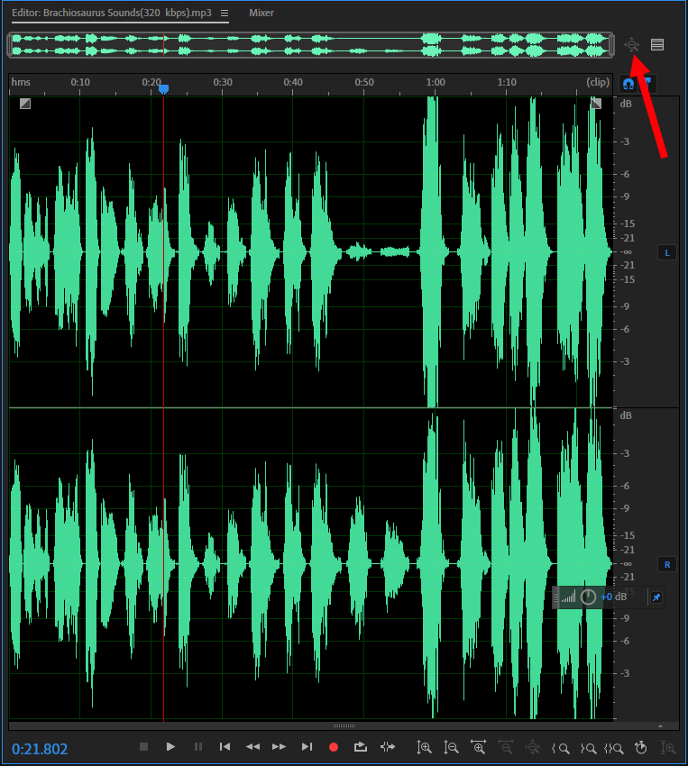The width and height of the screenshot is (688, 766).
Task: Click 0:30 on the time ruler
Action: 223,82
